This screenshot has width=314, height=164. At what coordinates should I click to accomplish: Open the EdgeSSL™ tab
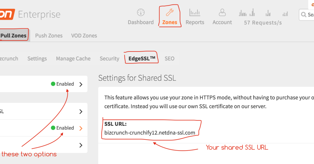(x=142, y=59)
